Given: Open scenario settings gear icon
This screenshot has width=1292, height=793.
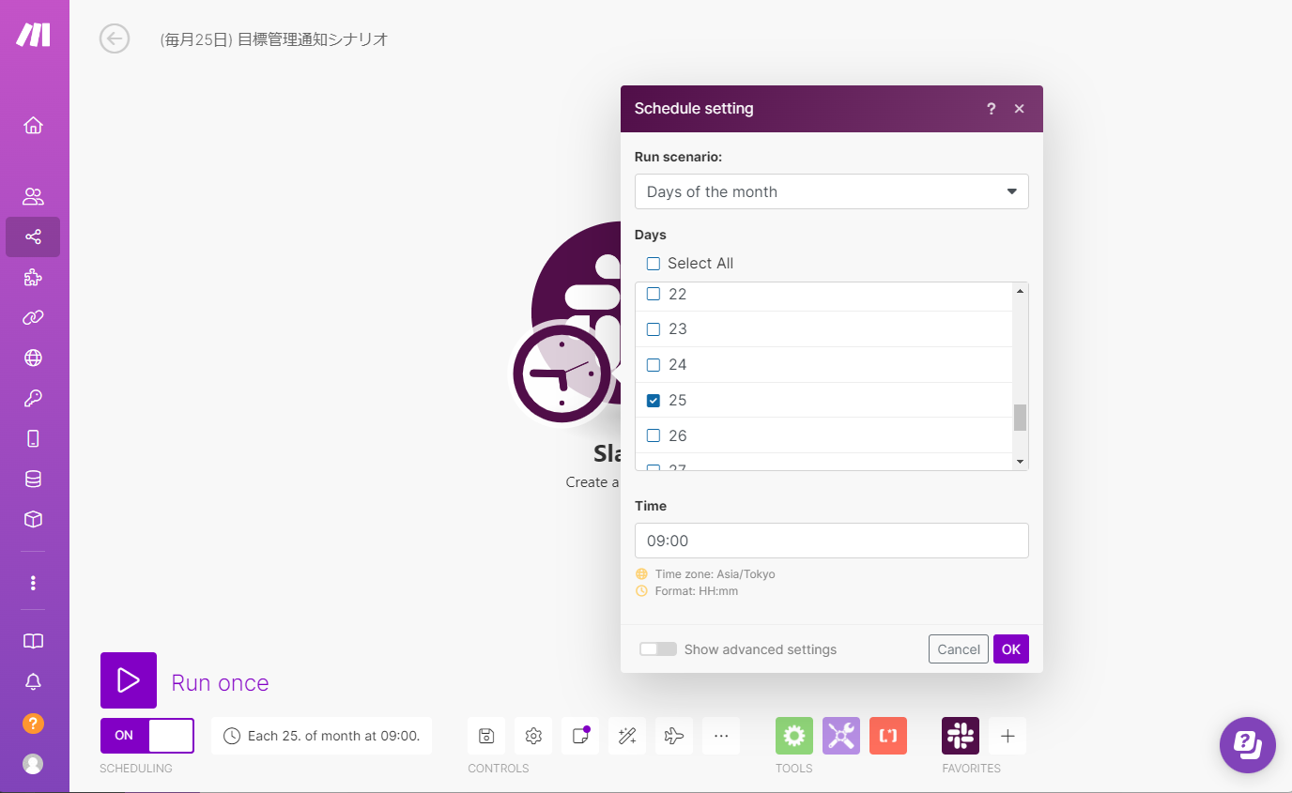Looking at the screenshot, I should click(533, 736).
